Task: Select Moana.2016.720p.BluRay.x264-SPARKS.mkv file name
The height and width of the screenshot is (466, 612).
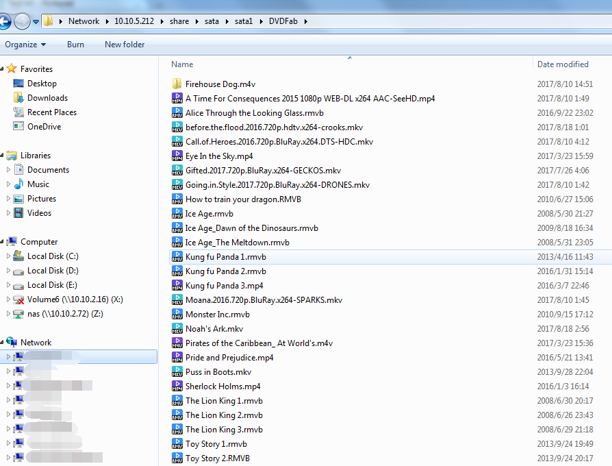Action: click(264, 300)
